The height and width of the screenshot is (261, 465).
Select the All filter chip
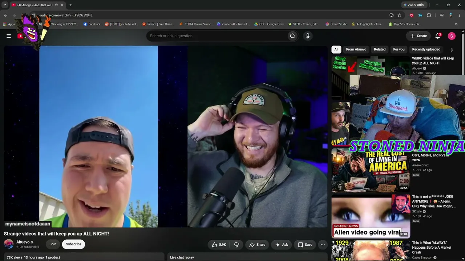(x=336, y=49)
